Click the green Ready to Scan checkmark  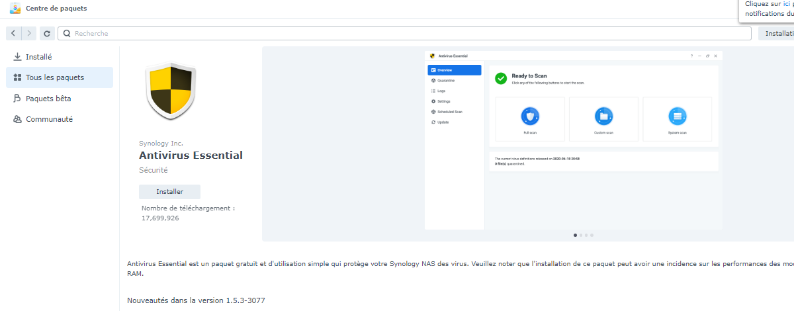coord(501,79)
